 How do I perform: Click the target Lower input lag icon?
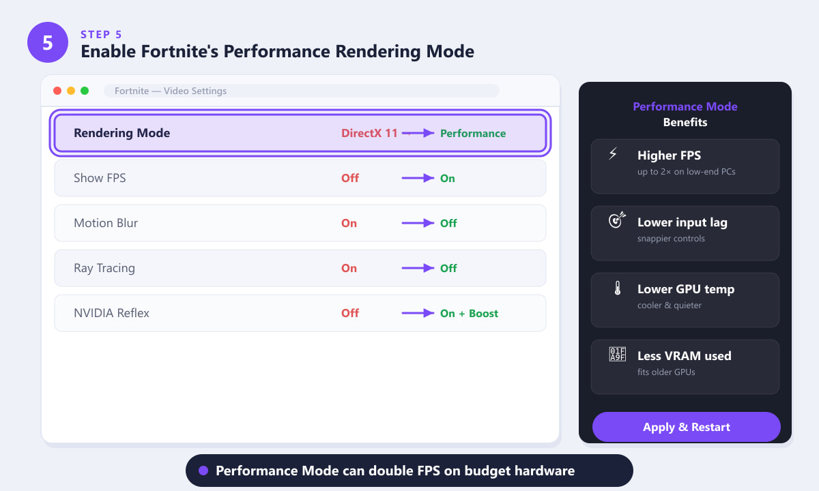(x=616, y=220)
